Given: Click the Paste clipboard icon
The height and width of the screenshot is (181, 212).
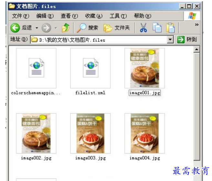Looking at the screenshot, I should (170, 28).
